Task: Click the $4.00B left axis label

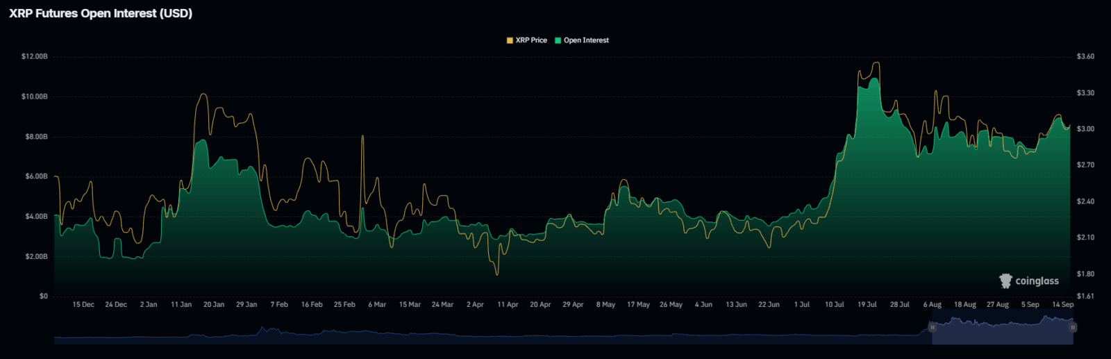Action: pyautogui.click(x=37, y=217)
